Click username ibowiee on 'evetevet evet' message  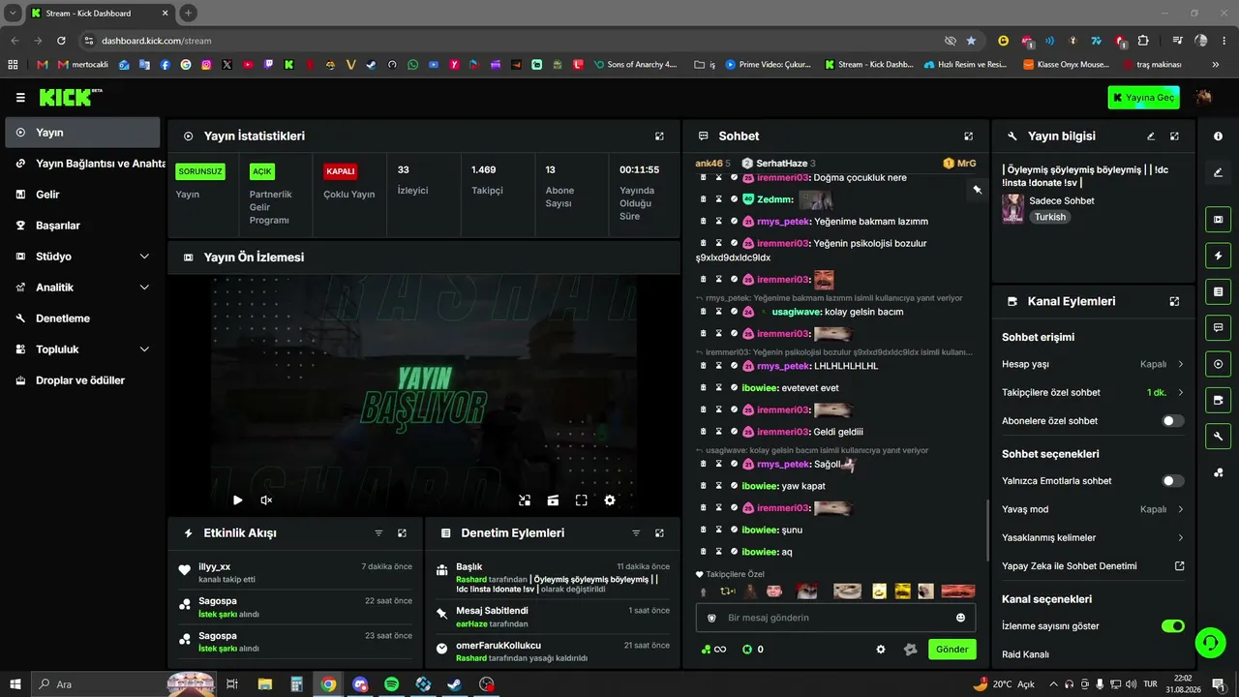[x=760, y=387]
